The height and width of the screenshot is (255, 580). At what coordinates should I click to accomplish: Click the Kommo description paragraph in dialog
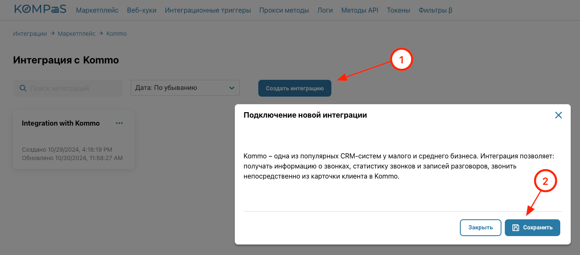399,166
